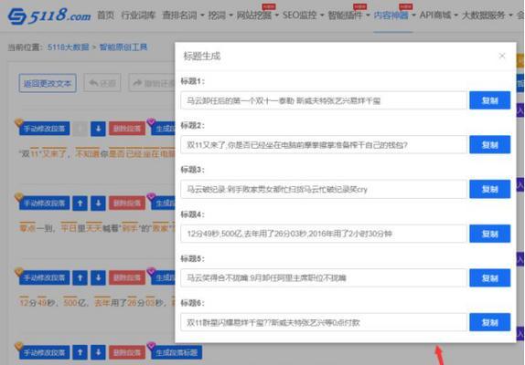Viewport: 525px width, 365px height.
Task: Click the 12分49秒 paragraph text
Action: (x=97, y=303)
